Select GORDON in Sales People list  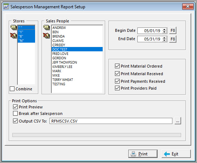point(77,58)
